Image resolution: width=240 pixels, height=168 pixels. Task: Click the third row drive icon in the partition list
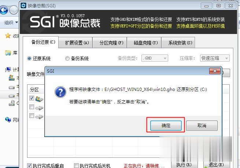pyautogui.click(x=39, y=117)
